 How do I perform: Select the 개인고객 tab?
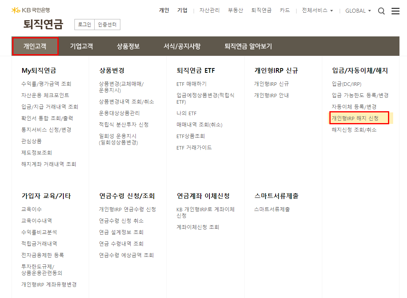click(35, 46)
